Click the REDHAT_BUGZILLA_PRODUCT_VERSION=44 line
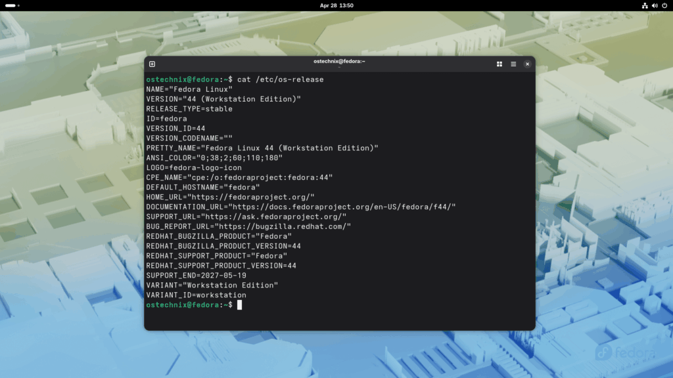This screenshot has height=378, width=673. pos(223,247)
